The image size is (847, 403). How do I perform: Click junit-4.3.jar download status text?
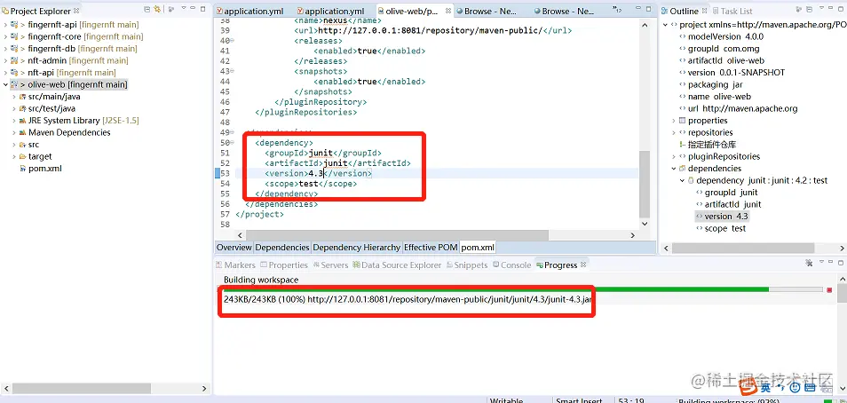pos(408,299)
